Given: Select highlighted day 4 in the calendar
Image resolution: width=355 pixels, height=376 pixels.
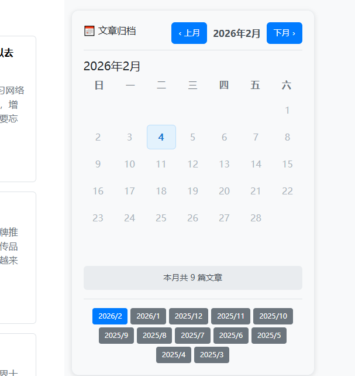Looking at the screenshot, I should coord(161,137).
